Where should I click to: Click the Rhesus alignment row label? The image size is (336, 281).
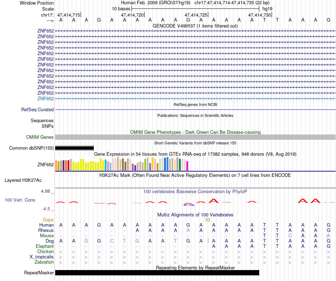pyautogui.click(x=46, y=230)
